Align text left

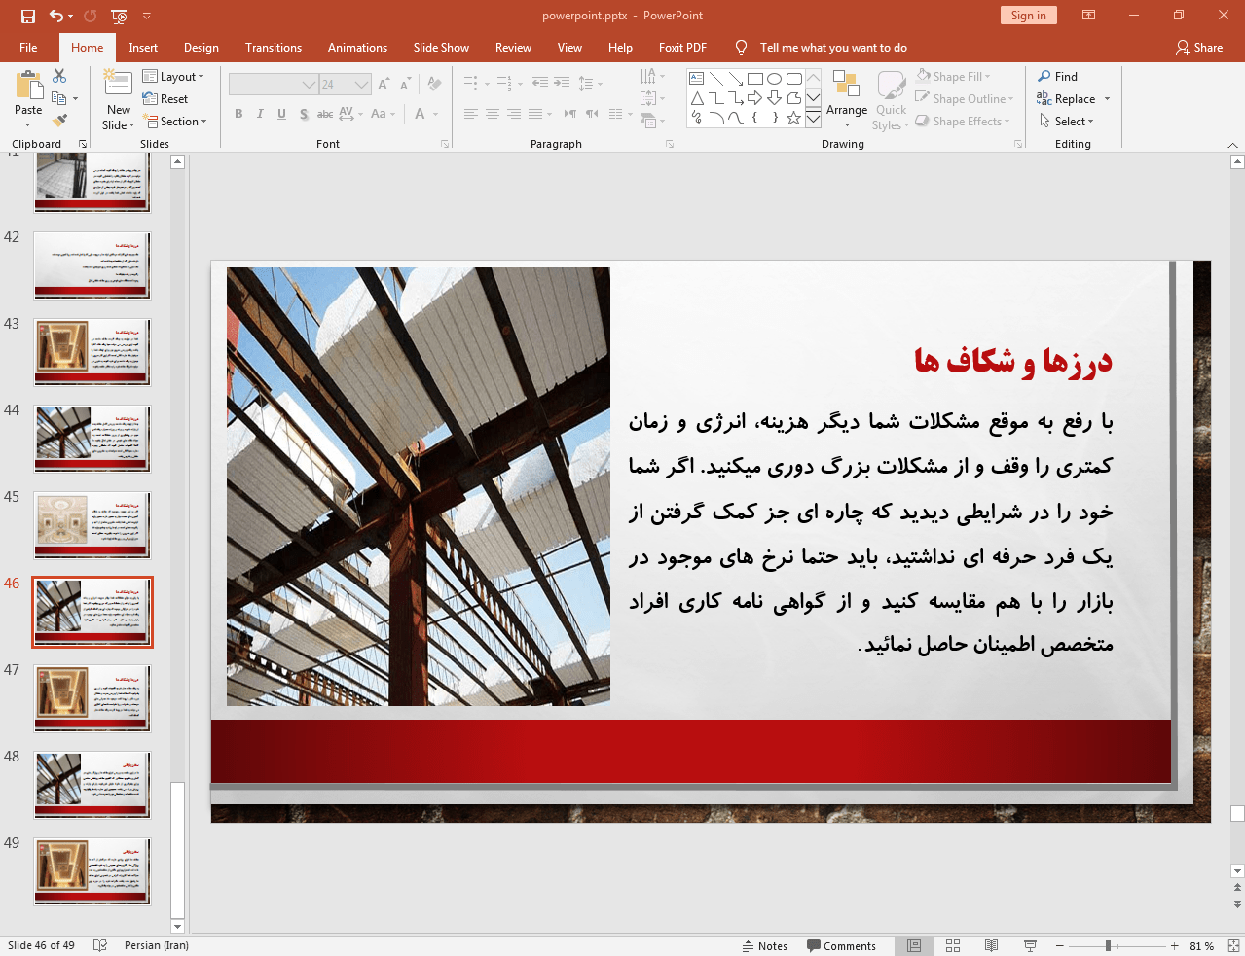pyautogui.click(x=471, y=114)
